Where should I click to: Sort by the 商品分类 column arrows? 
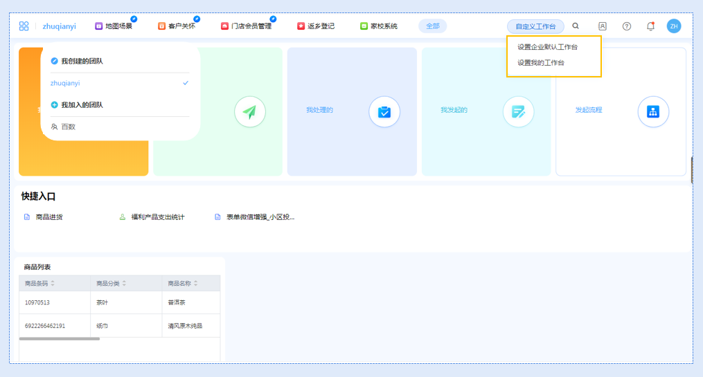point(124,284)
